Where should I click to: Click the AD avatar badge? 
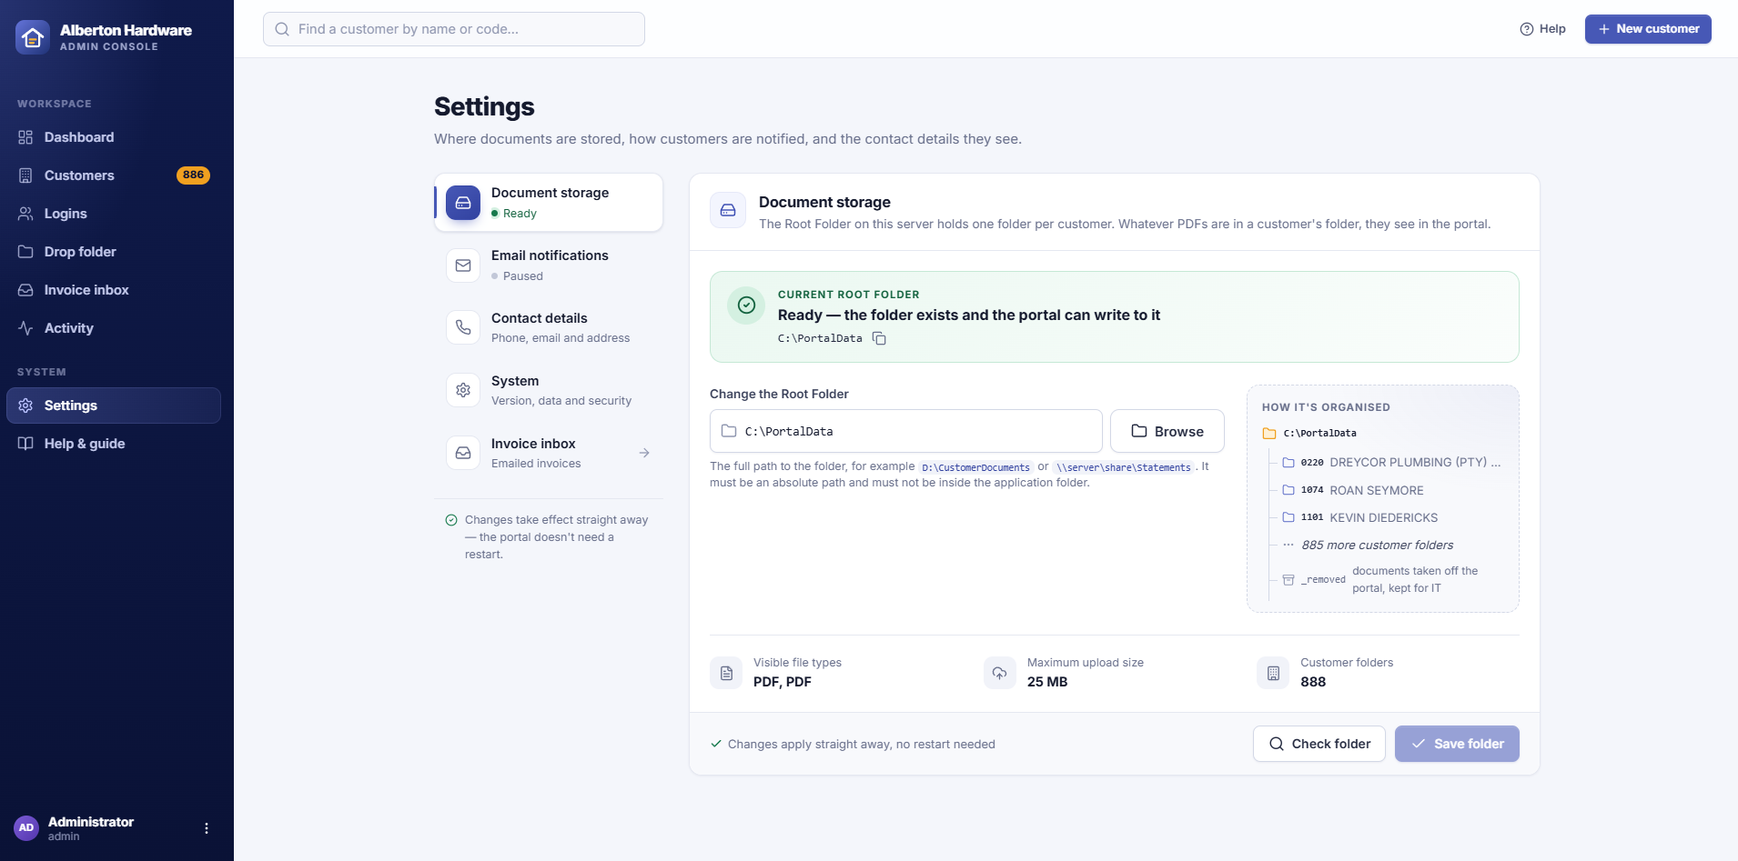click(26, 828)
